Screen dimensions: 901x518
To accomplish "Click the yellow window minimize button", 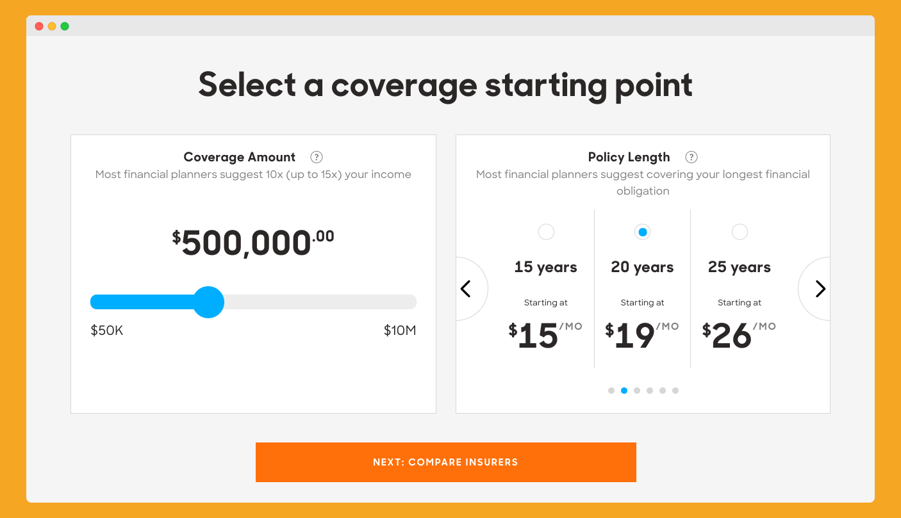I will [52, 26].
